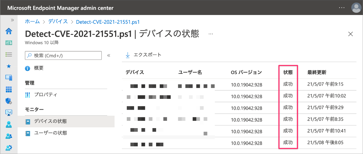Open the ユーザーの状態 menu item

50,133
